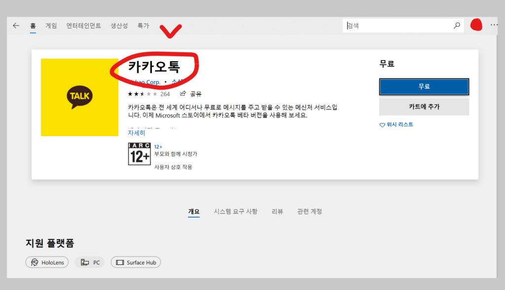Image resolution: width=505 pixels, height=290 pixels.
Task: Click the magnifier search icon
Action: coord(457,26)
